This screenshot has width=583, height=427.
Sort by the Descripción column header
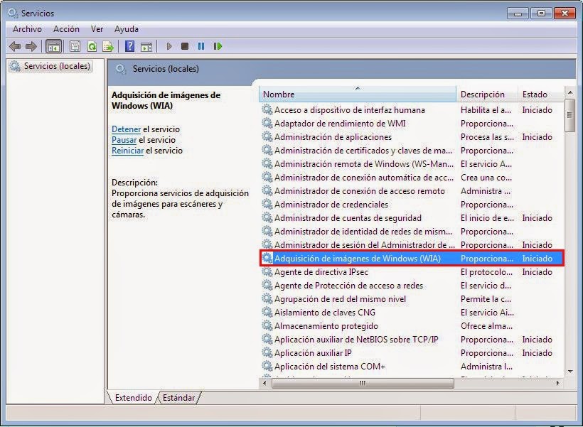(487, 94)
